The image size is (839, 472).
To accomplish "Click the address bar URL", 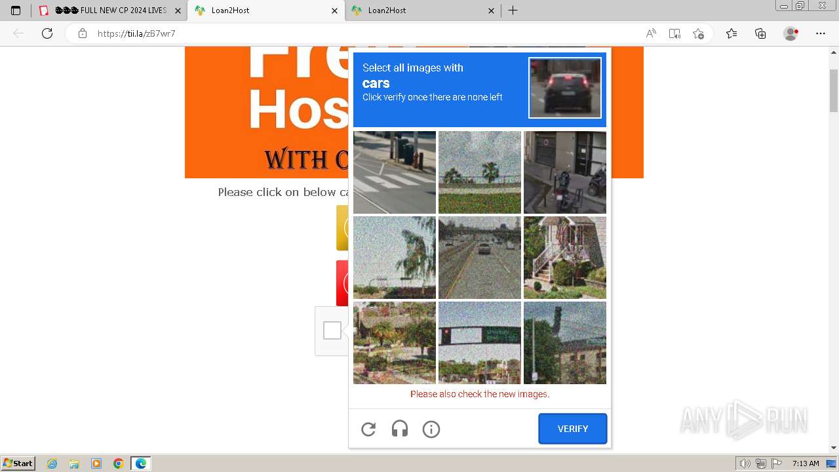I will [x=136, y=33].
